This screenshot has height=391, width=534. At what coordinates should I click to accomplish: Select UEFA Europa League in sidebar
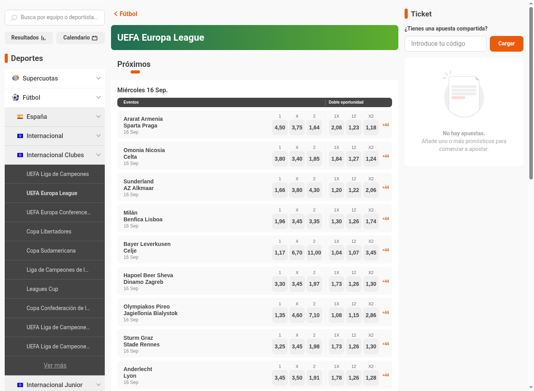(55, 193)
